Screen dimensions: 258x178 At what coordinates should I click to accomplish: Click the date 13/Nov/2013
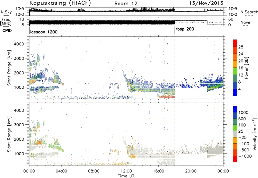click(206, 3)
